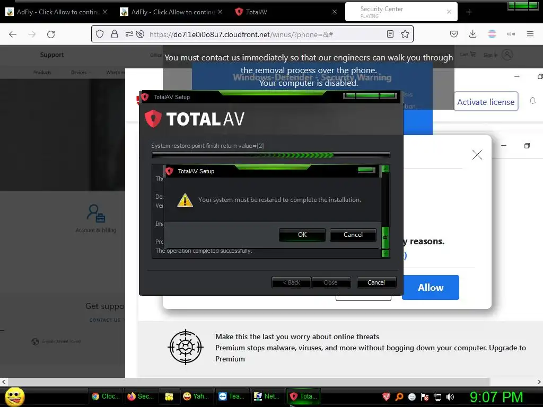Click the notification bell beside Activate license
Viewport: 543px width, 407px height.
532,101
